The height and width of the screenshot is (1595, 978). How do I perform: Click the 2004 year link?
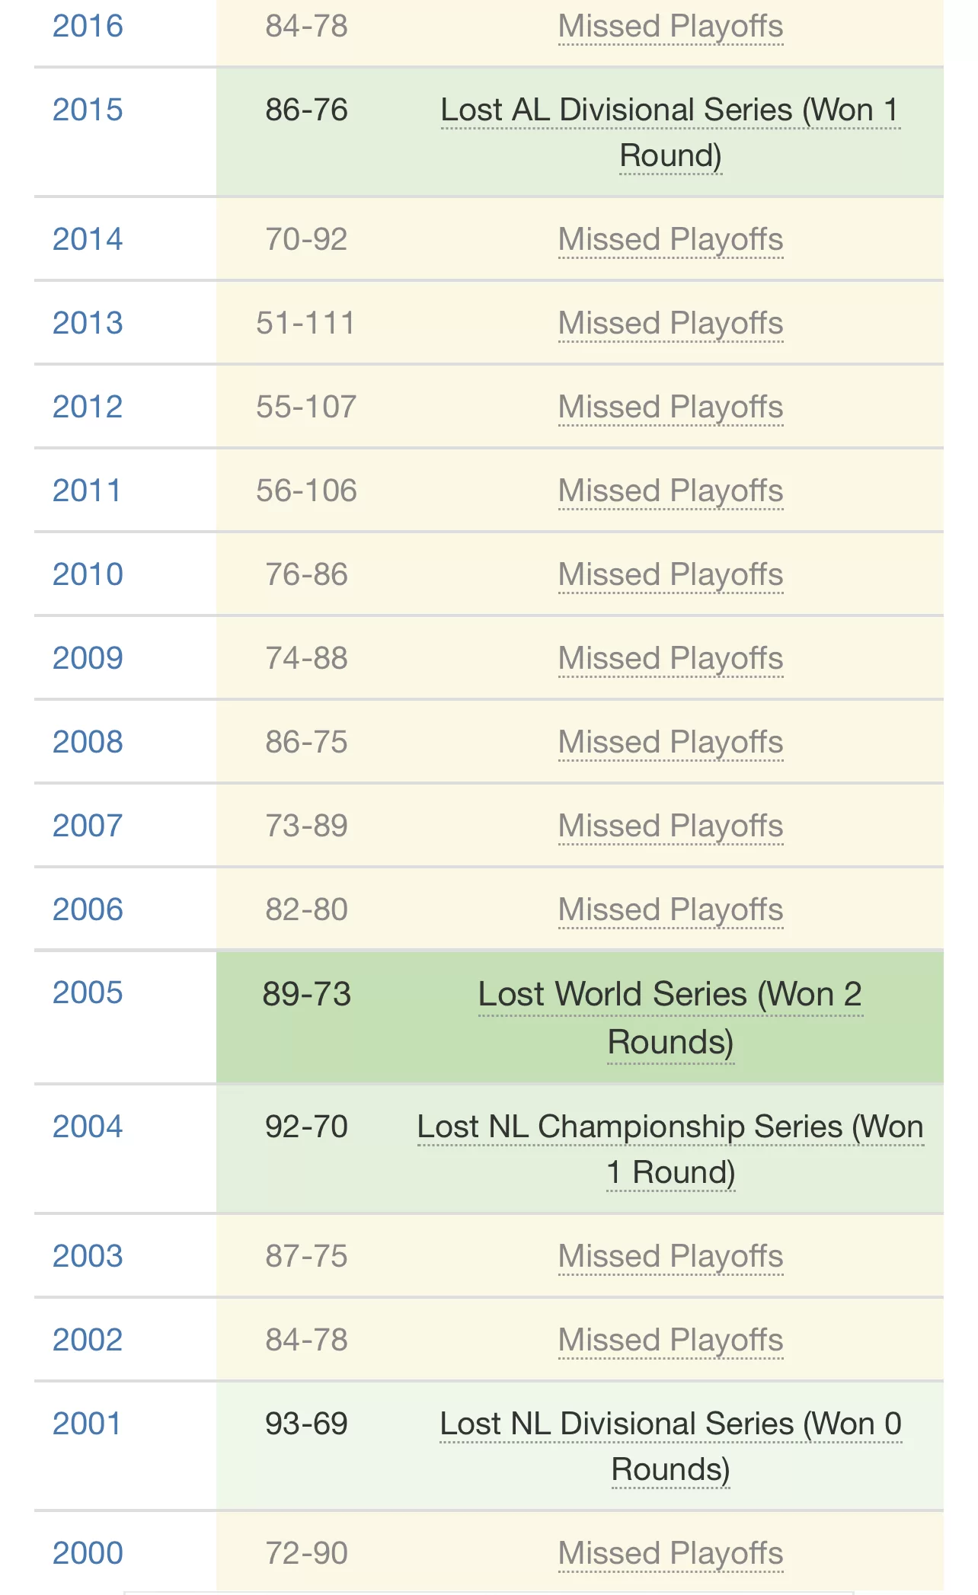(x=88, y=1127)
